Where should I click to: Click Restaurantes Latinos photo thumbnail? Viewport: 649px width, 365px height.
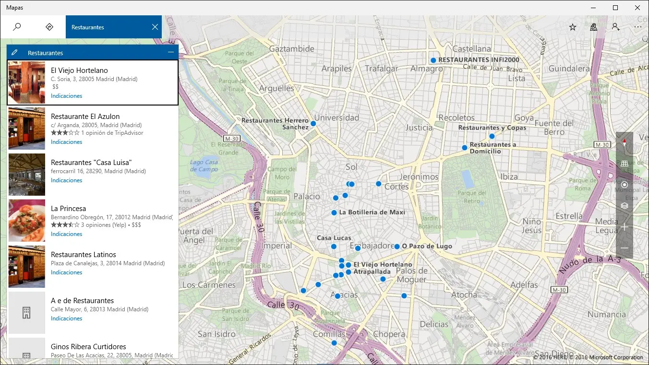[x=27, y=267]
